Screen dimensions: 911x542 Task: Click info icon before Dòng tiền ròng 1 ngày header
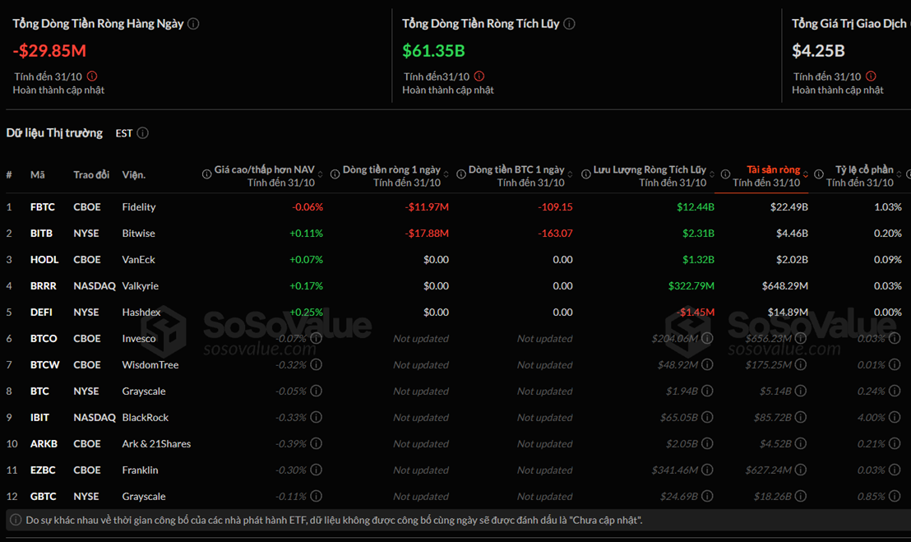(x=335, y=174)
